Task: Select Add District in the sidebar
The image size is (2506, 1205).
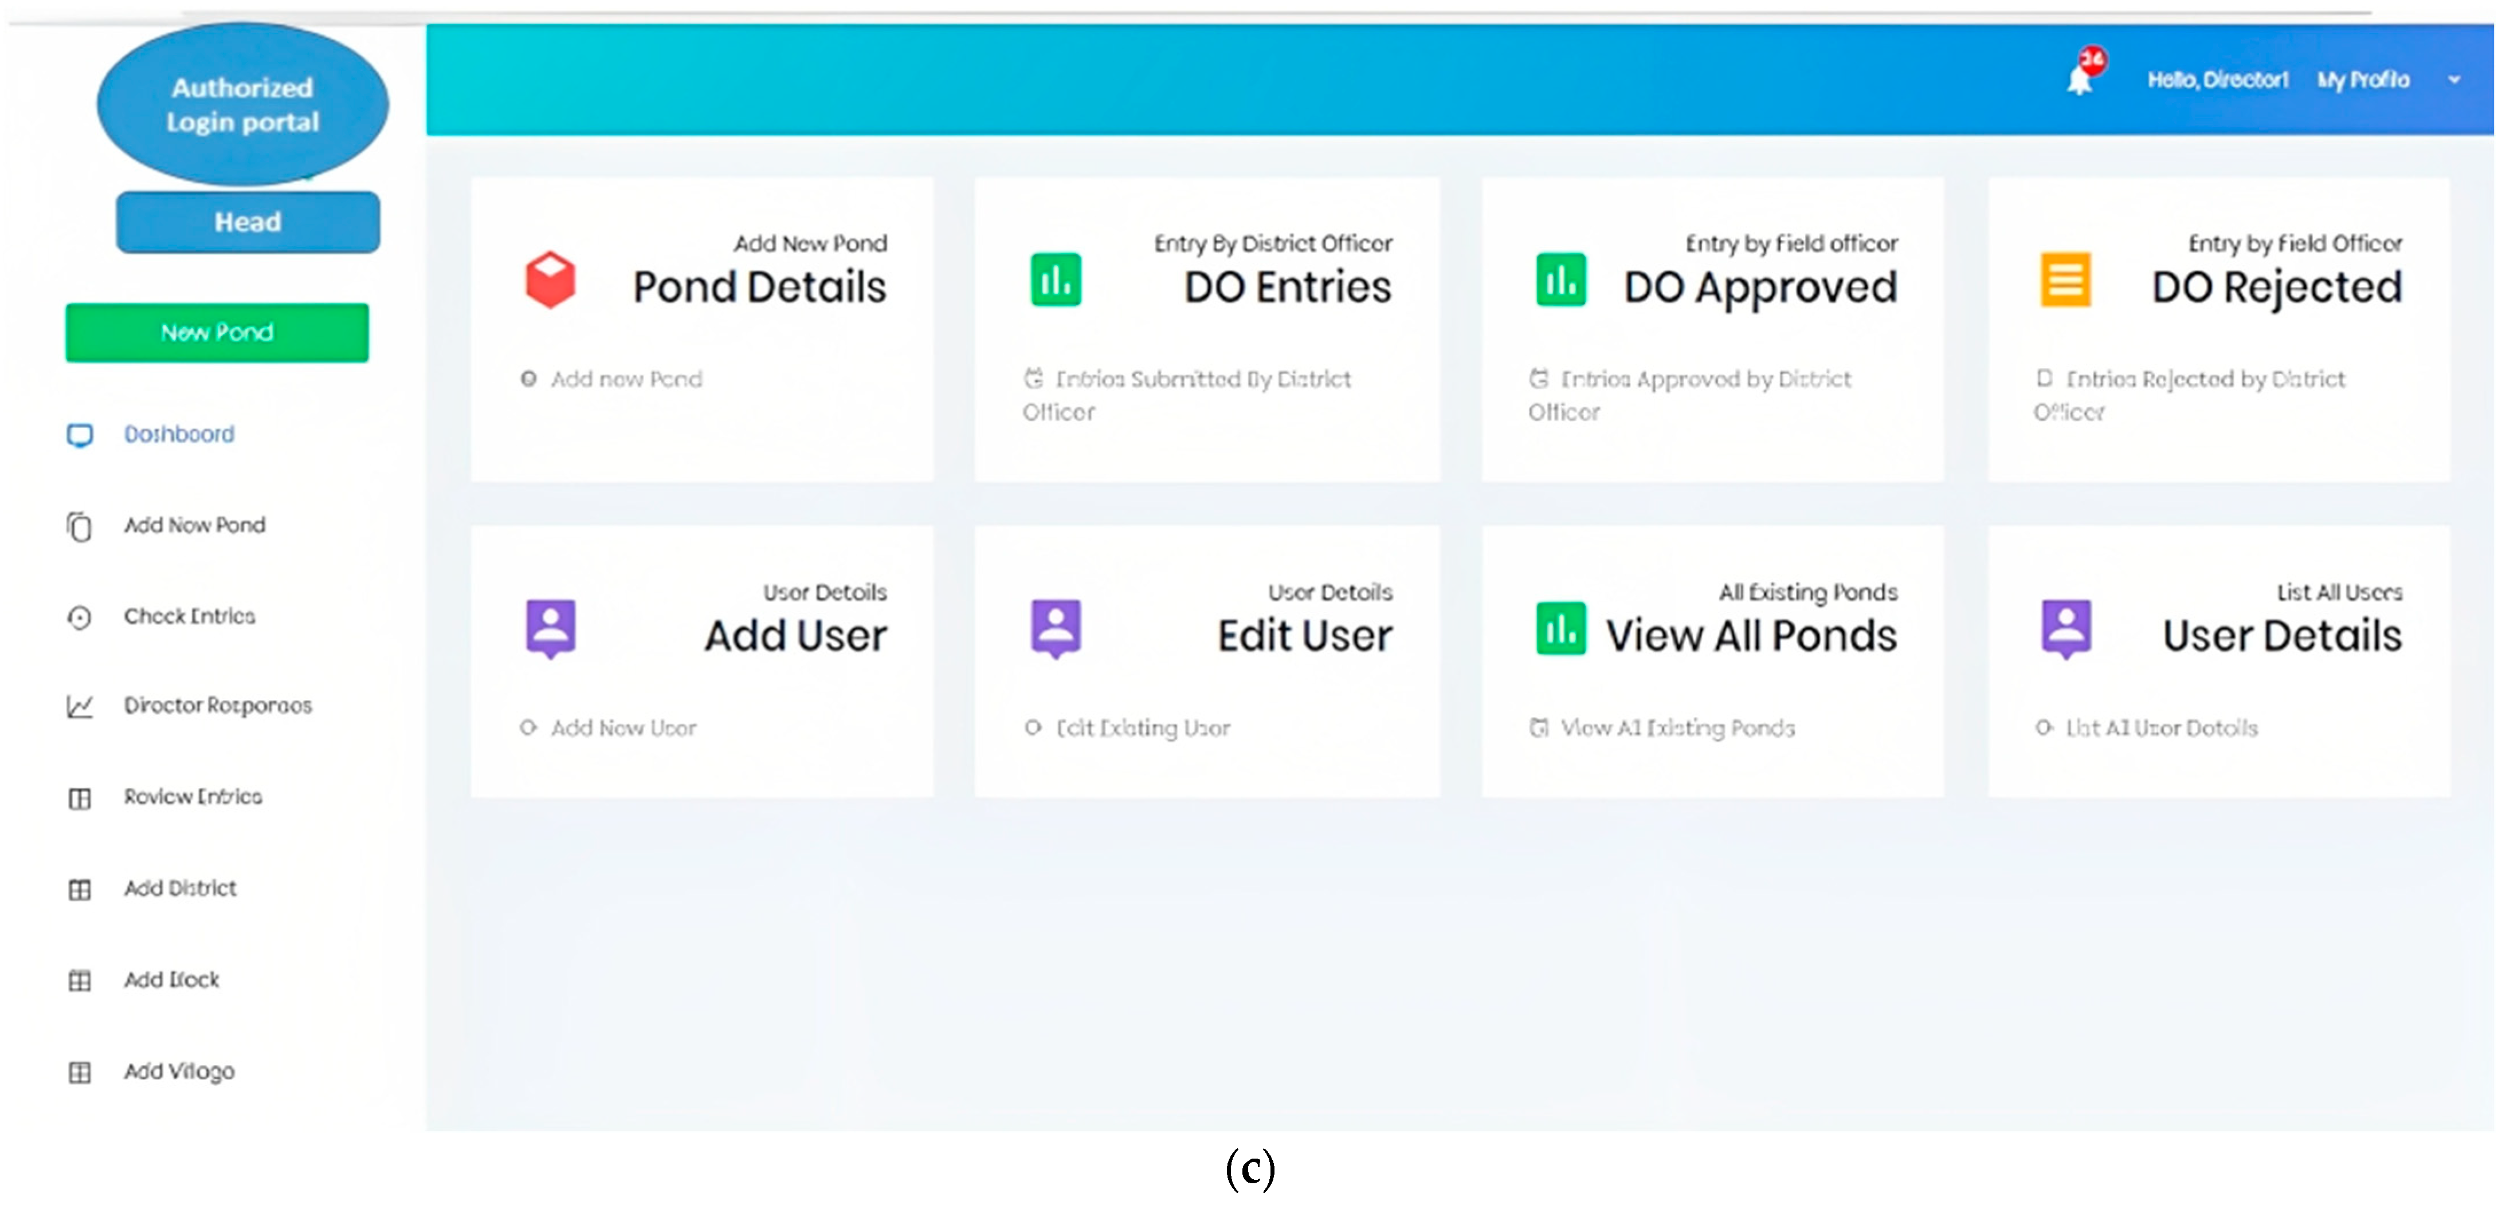Action: pos(180,889)
